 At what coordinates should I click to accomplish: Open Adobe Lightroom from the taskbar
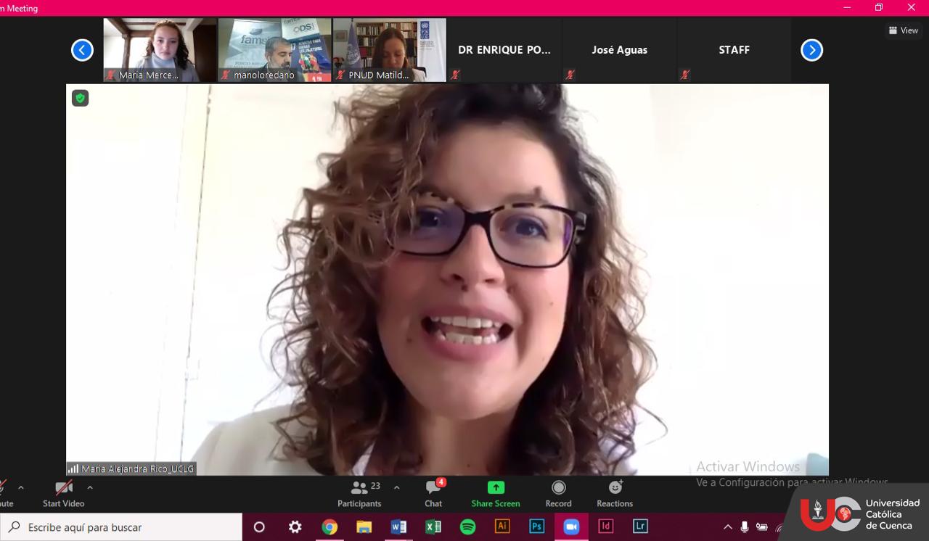click(640, 526)
